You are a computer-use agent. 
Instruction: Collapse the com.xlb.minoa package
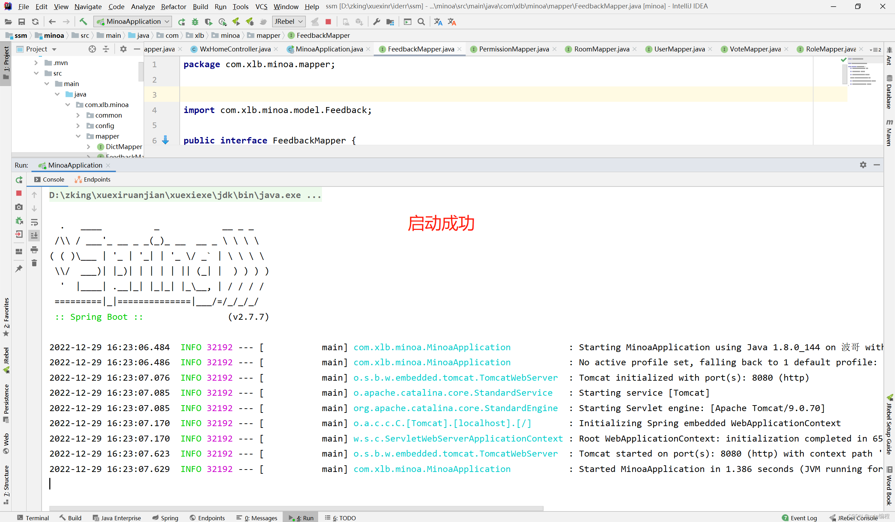click(67, 105)
